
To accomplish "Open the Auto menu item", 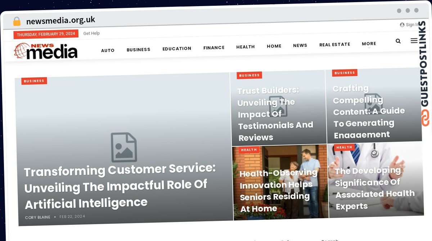I will coord(108,50).
